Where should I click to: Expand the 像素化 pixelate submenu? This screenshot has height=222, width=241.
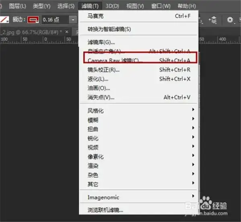click(139, 156)
